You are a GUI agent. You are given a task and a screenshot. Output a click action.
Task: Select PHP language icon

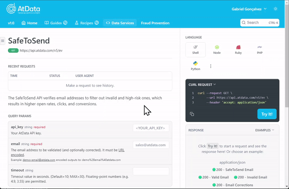tap(259, 49)
